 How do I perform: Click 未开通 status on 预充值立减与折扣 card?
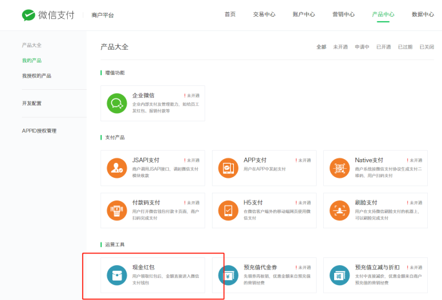click(x=414, y=267)
